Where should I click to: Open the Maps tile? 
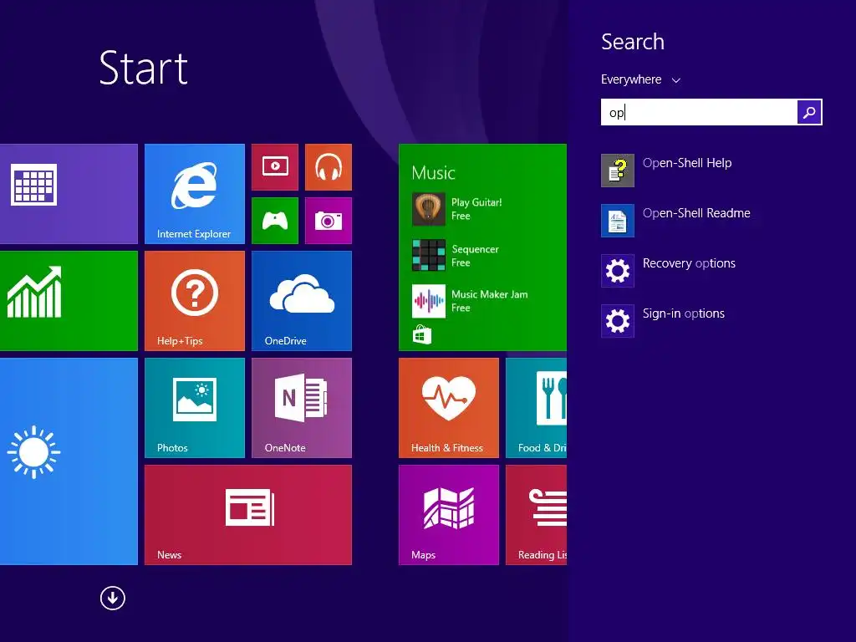click(449, 515)
